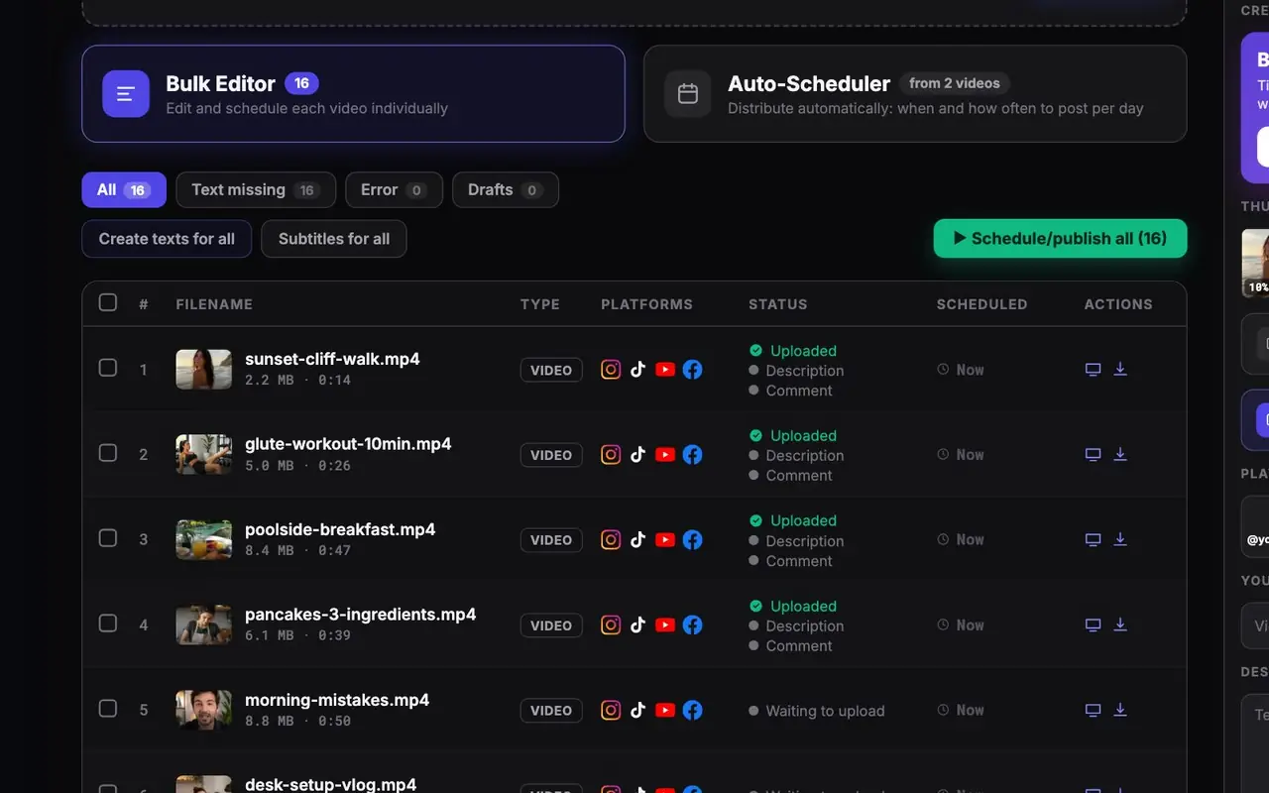
Task: Click YouTube icon for morning-mistakes.mp4
Action: pyautogui.click(x=665, y=711)
